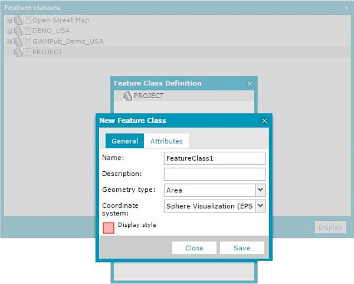Tick the DEMO_USA checkbox
The image size is (354, 284).
coord(28,31)
